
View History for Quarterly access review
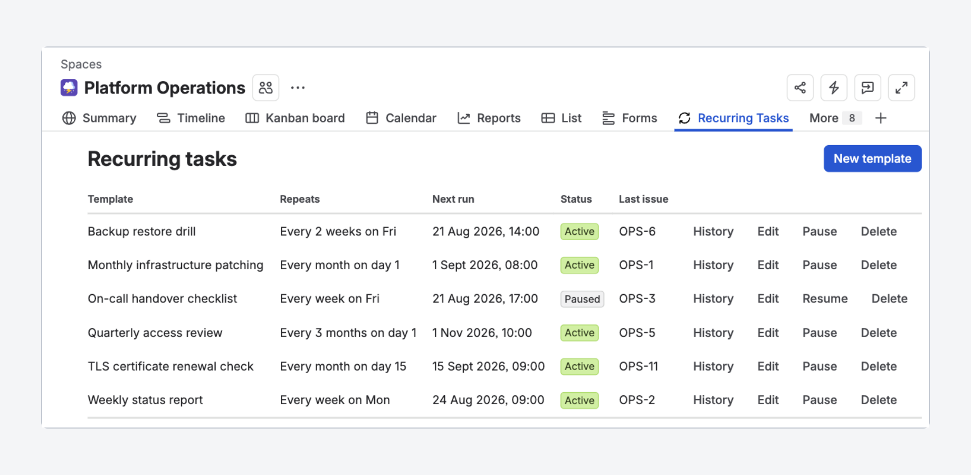click(x=713, y=332)
